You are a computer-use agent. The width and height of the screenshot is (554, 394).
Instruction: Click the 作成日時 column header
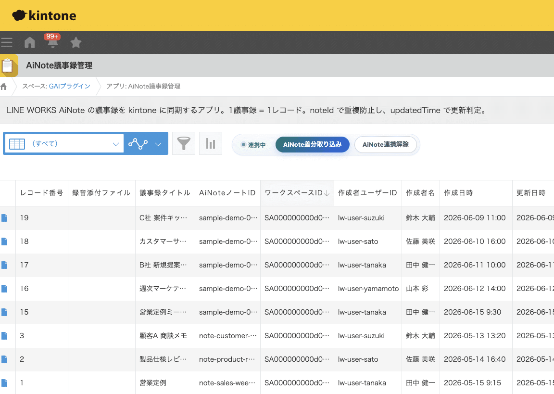tap(476, 193)
